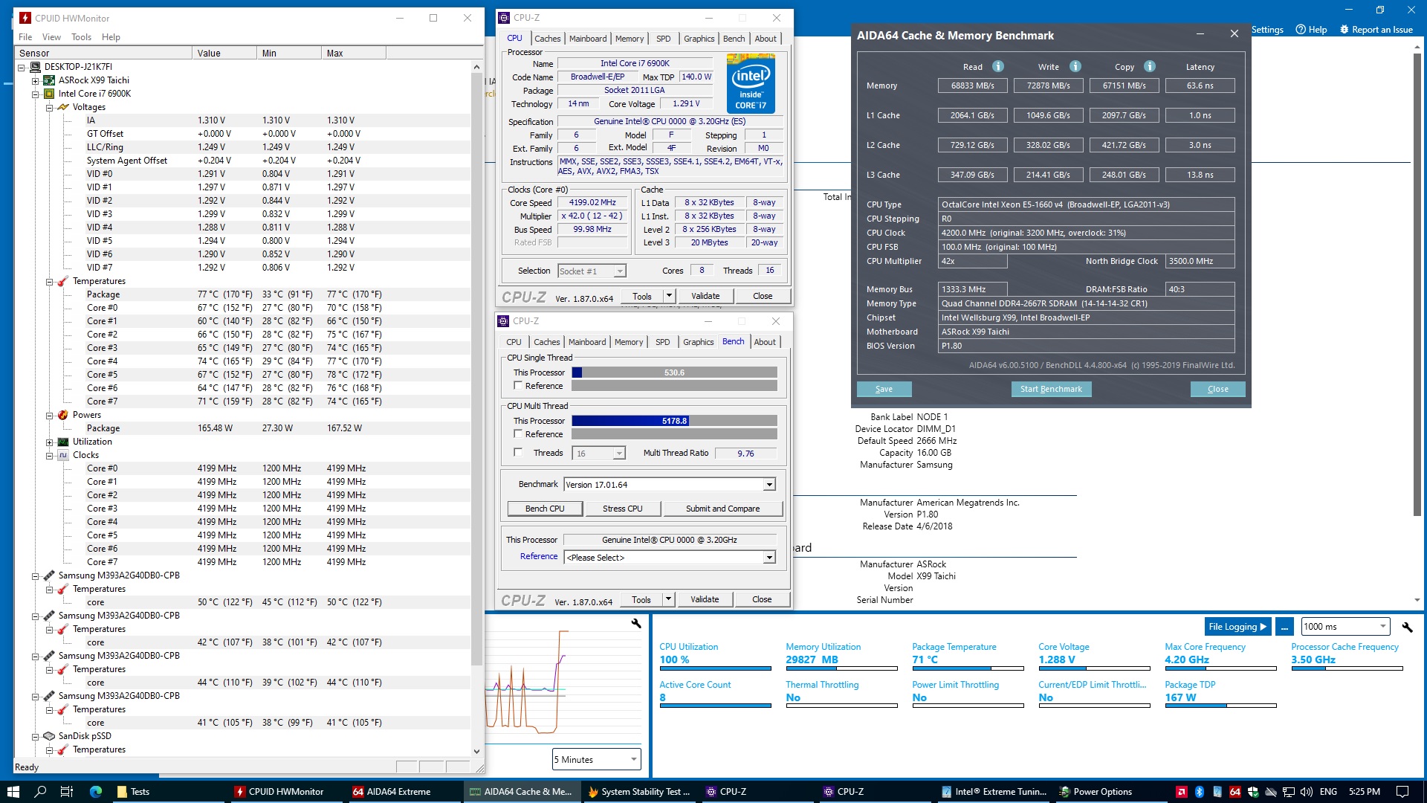Image resolution: width=1427 pixels, height=803 pixels.
Task: Open the Tools menu in HWMonitor
Action: coord(81,37)
